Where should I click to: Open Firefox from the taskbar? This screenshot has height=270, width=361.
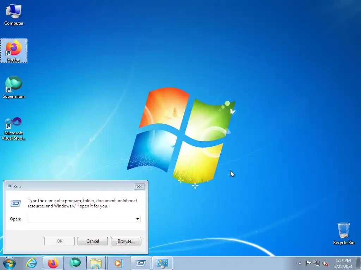pyautogui.click(x=53, y=263)
